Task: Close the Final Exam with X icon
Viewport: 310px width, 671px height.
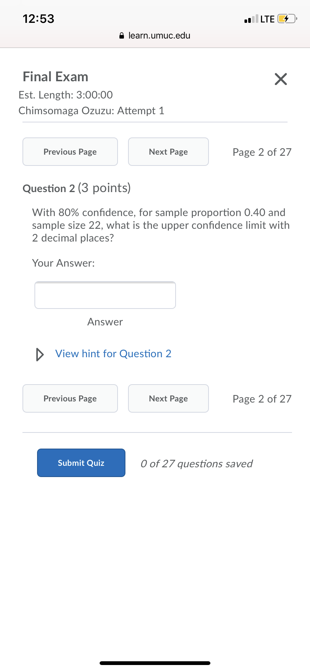Action: tap(280, 79)
